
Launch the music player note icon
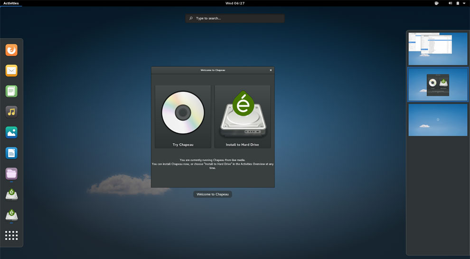click(x=11, y=112)
